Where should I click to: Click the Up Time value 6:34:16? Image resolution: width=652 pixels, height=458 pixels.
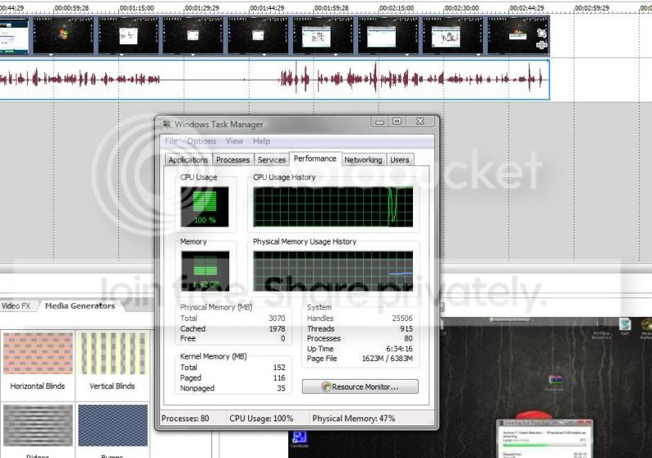[399, 349]
